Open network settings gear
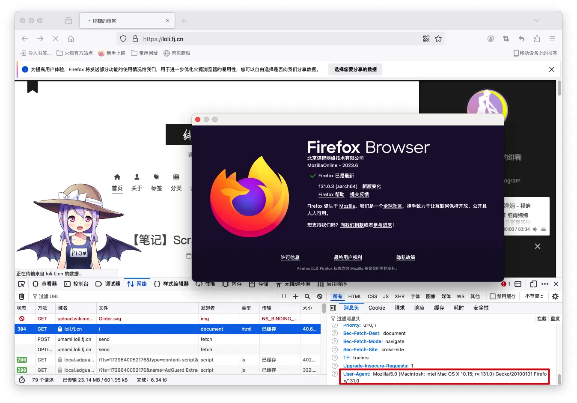The width and height of the screenshot is (577, 403). pyautogui.click(x=555, y=296)
